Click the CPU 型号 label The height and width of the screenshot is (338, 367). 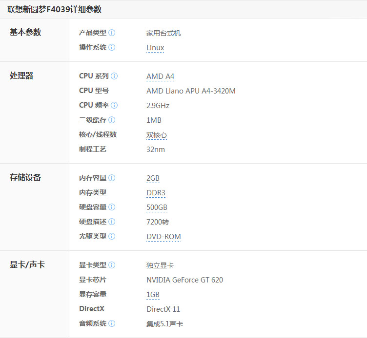[94, 91]
